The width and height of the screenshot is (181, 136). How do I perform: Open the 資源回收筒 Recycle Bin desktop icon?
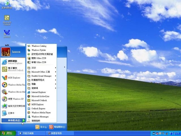click(x=7, y=5)
